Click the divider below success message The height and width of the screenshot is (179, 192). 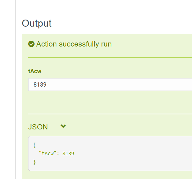click(x=110, y=57)
